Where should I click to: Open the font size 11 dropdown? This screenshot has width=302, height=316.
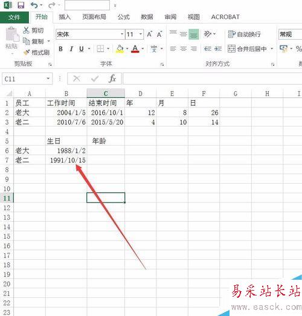pos(141,34)
